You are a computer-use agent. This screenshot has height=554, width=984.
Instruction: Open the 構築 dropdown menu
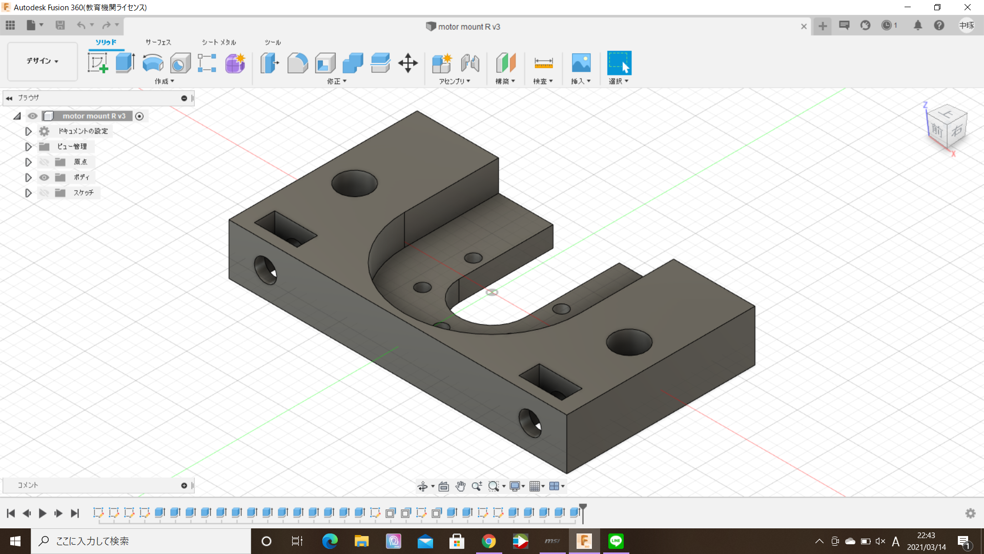[x=505, y=82]
